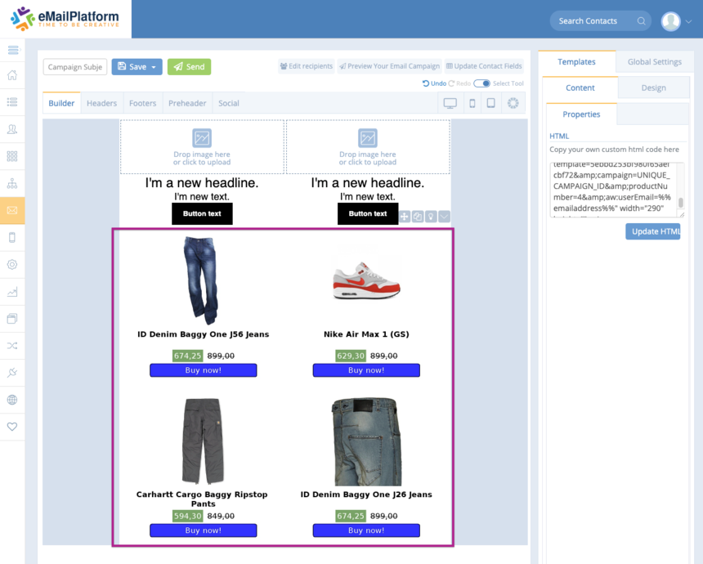Screen dimensions: 703x564
Task: Open the Global Settings tab
Action: pyautogui.click(x=654, y=62)
